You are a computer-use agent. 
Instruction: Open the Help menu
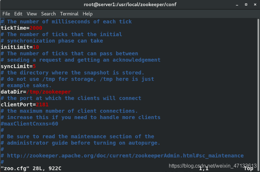88,14
